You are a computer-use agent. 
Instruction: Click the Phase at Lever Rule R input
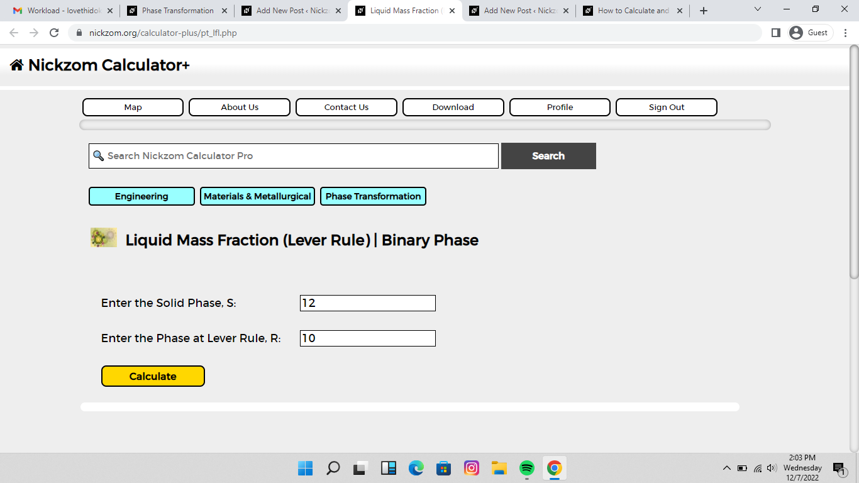[368, 338]
